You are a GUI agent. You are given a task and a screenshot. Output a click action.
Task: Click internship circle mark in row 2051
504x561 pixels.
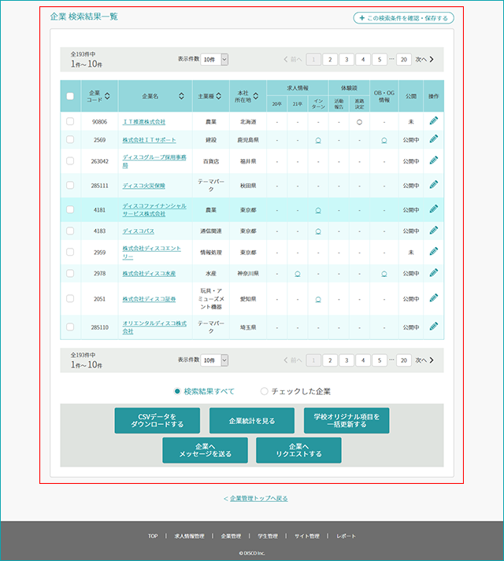coord(318,300)
